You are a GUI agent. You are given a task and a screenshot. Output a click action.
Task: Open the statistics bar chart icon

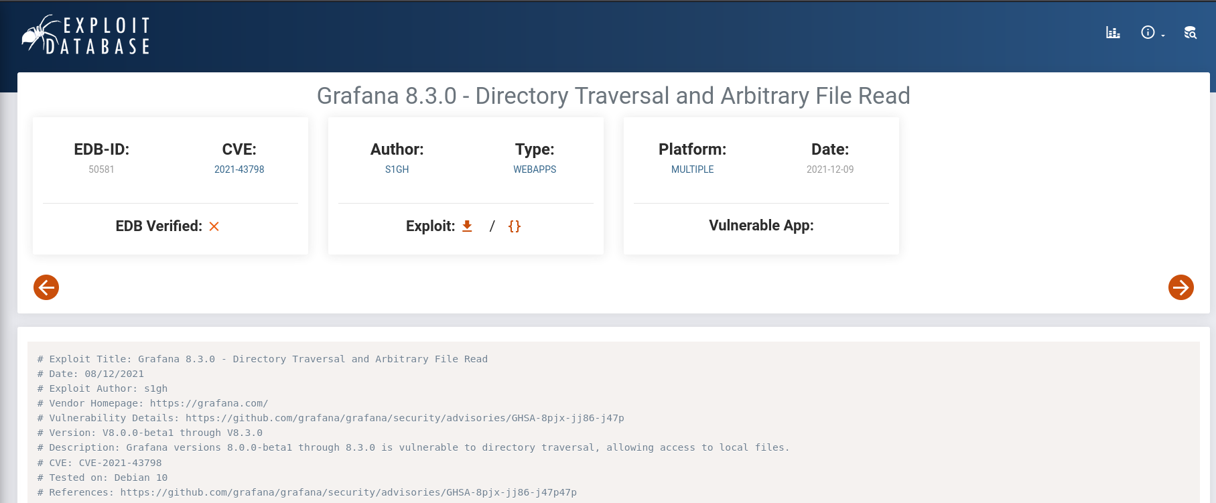click(x=1113, y=32)
